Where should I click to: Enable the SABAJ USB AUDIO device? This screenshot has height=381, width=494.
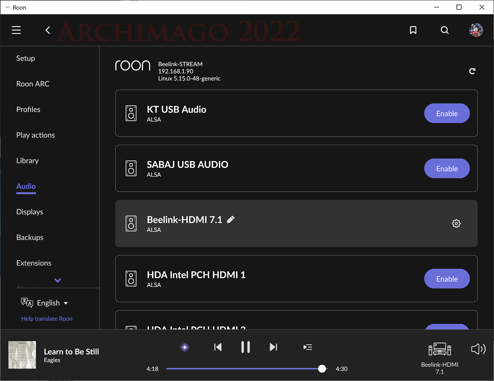(447, 168)
